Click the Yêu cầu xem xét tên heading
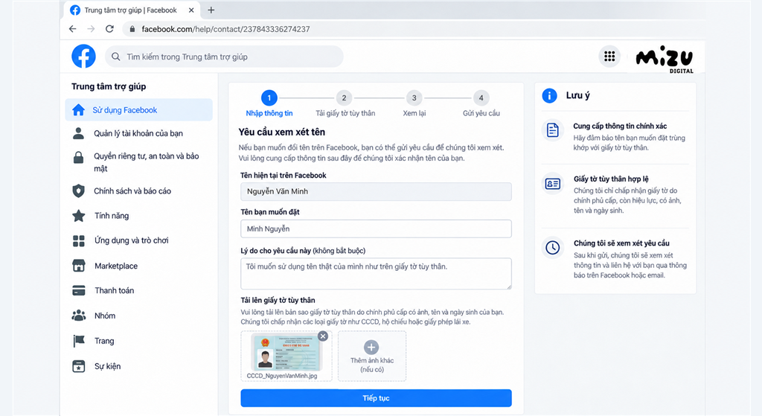This screenshot has height=416, width=762. pyautogui.click(x=282, y=132)
